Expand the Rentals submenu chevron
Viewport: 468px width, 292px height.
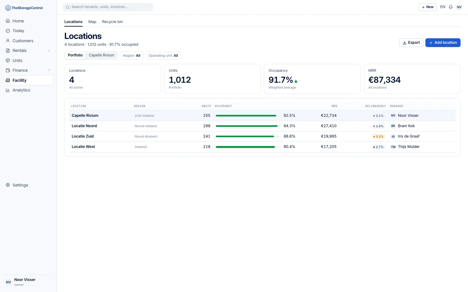pos(49,51)
